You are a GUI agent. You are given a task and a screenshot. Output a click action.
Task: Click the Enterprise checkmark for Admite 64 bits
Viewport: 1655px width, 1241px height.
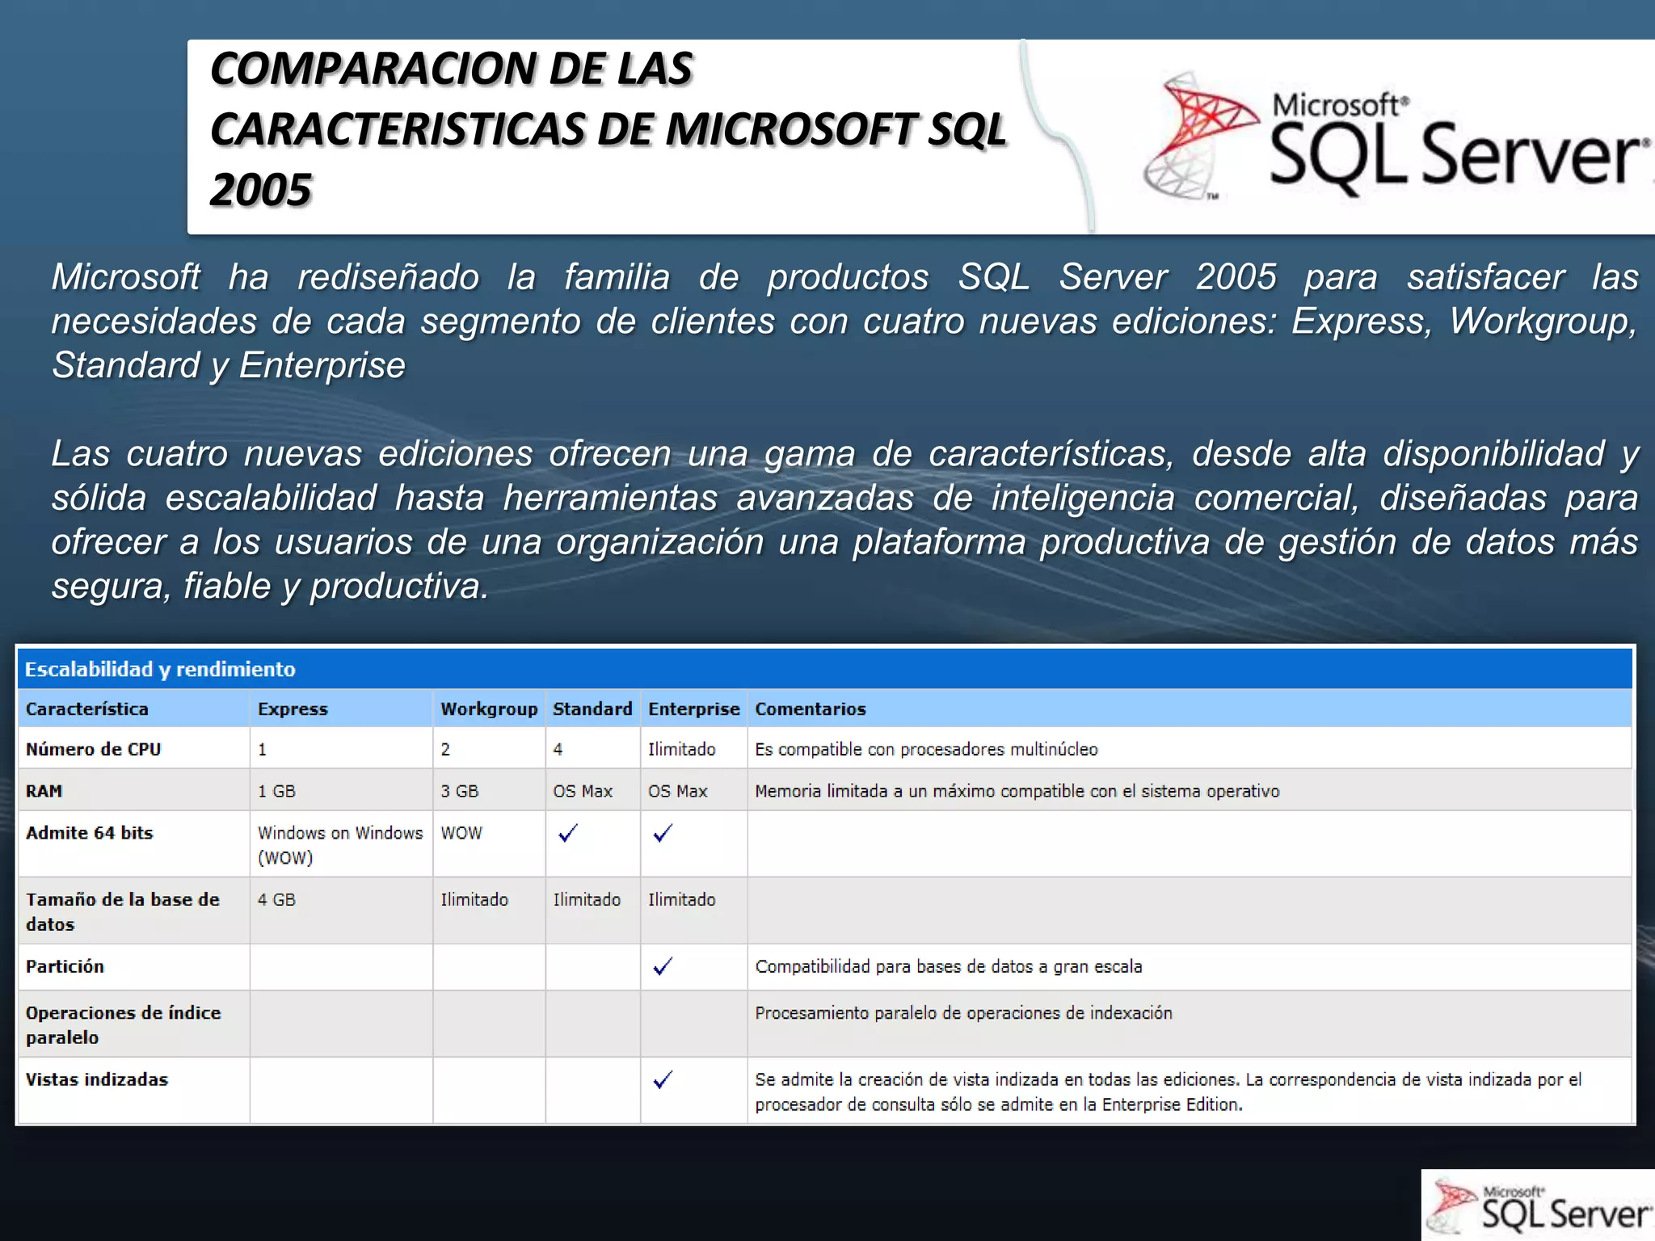[663, 833]
